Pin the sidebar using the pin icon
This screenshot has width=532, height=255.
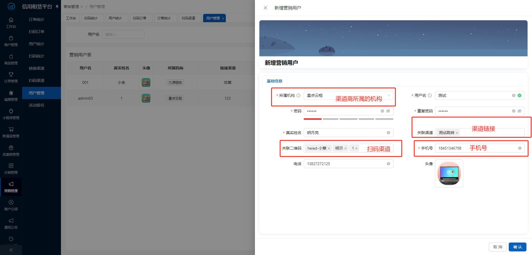[x=57, y=7]
